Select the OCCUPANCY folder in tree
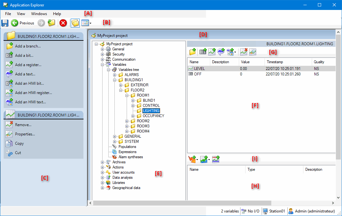 coord(153,116)
